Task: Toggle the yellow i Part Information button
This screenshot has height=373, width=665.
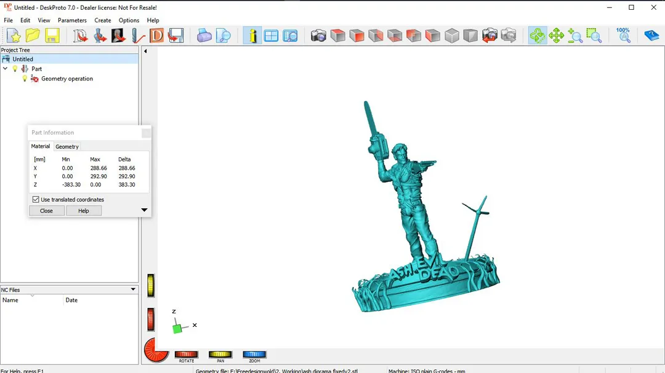Action: click(x=252, y=36)
